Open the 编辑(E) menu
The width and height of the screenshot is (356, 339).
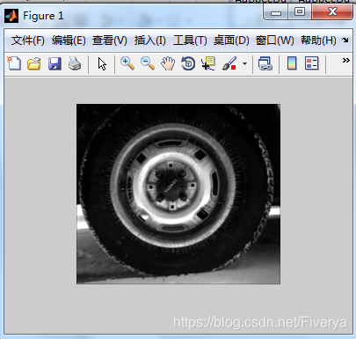click(x=69, y=41)
